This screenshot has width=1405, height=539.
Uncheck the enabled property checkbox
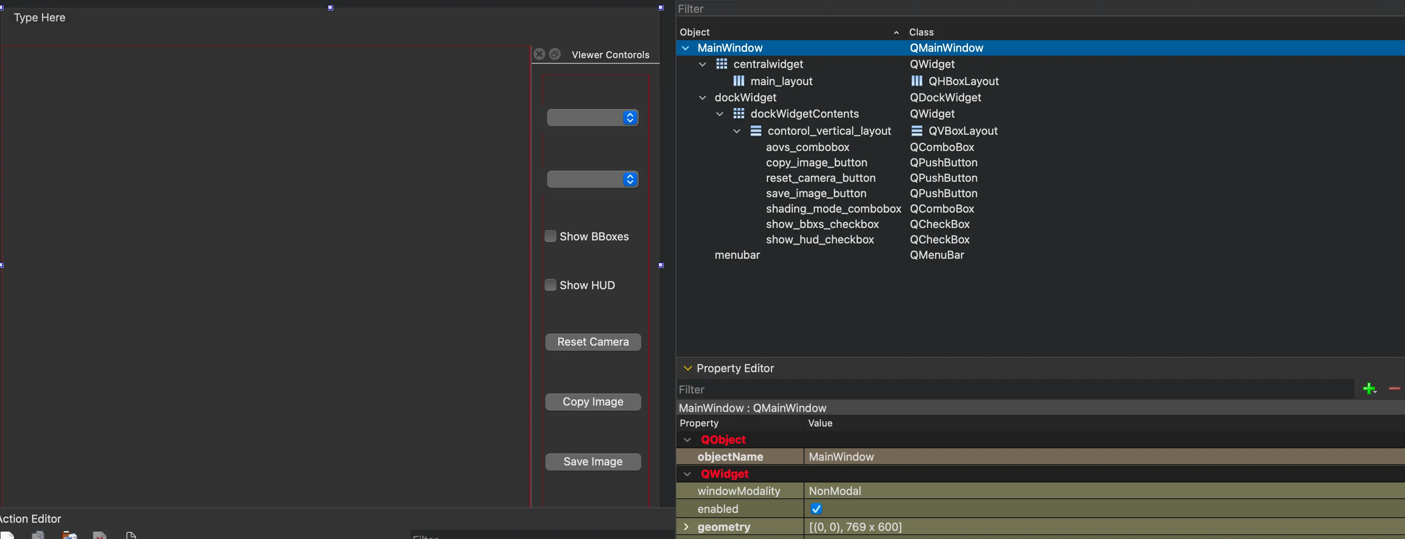click(x=816, y=509)
